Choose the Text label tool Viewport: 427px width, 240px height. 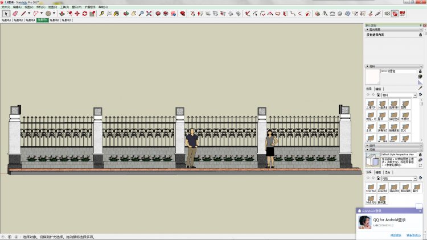coord(109,13)
